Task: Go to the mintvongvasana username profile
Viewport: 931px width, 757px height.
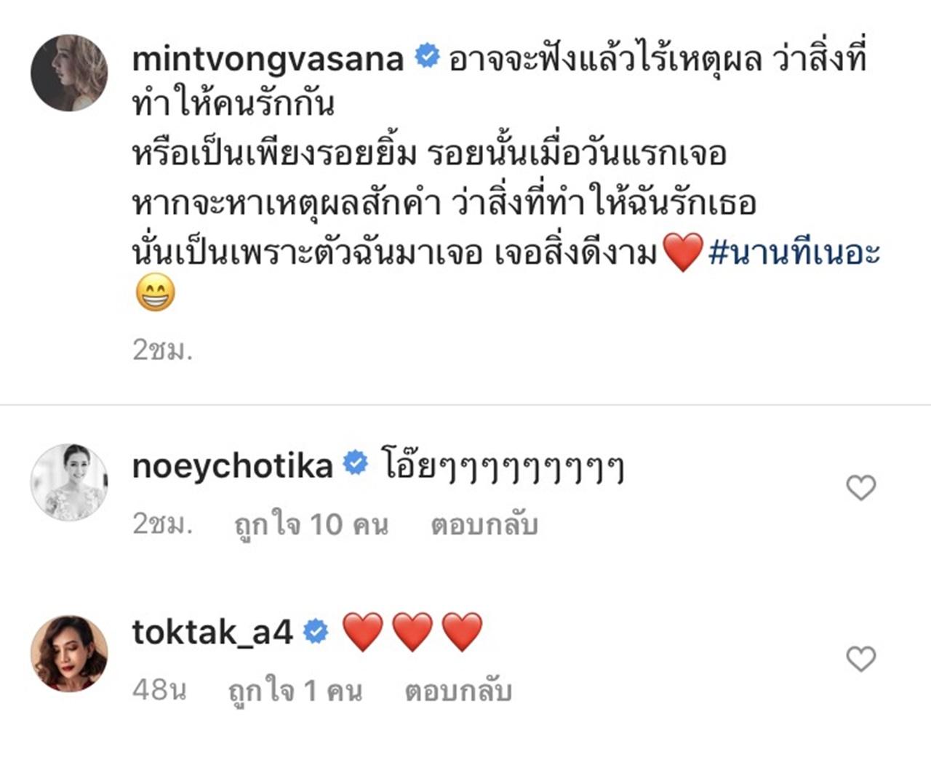Action: pos(268,58)
